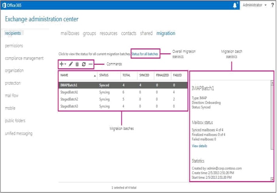The height and width of the screenshot is (193, 277).
Task: Sort by the FINALIZED column header
Action: (162, 75)
